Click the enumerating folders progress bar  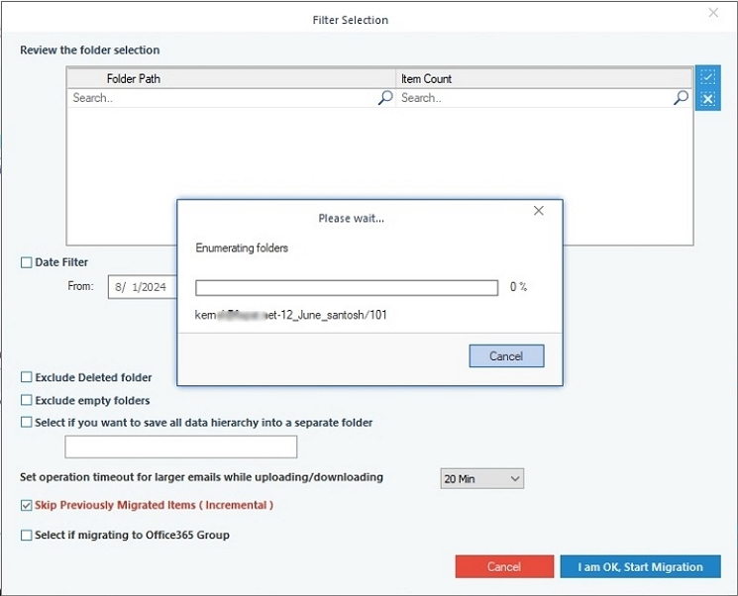point(347,287)
